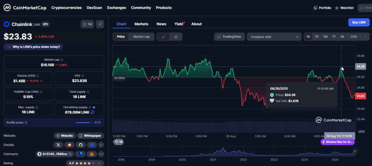Open the Compare with dropdown
Screen dimensions: 372x166
click(274, 37)
